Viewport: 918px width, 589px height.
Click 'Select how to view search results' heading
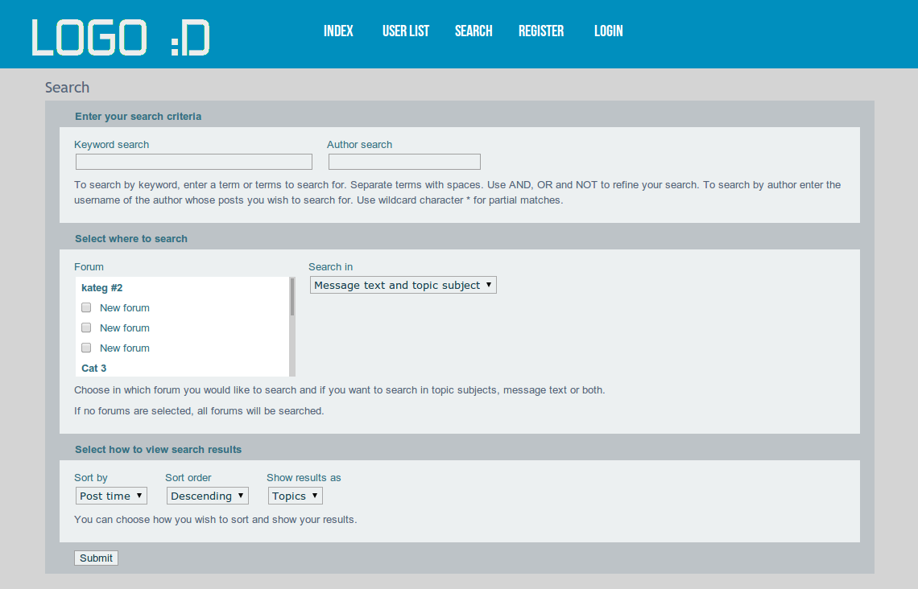(158, 449)
